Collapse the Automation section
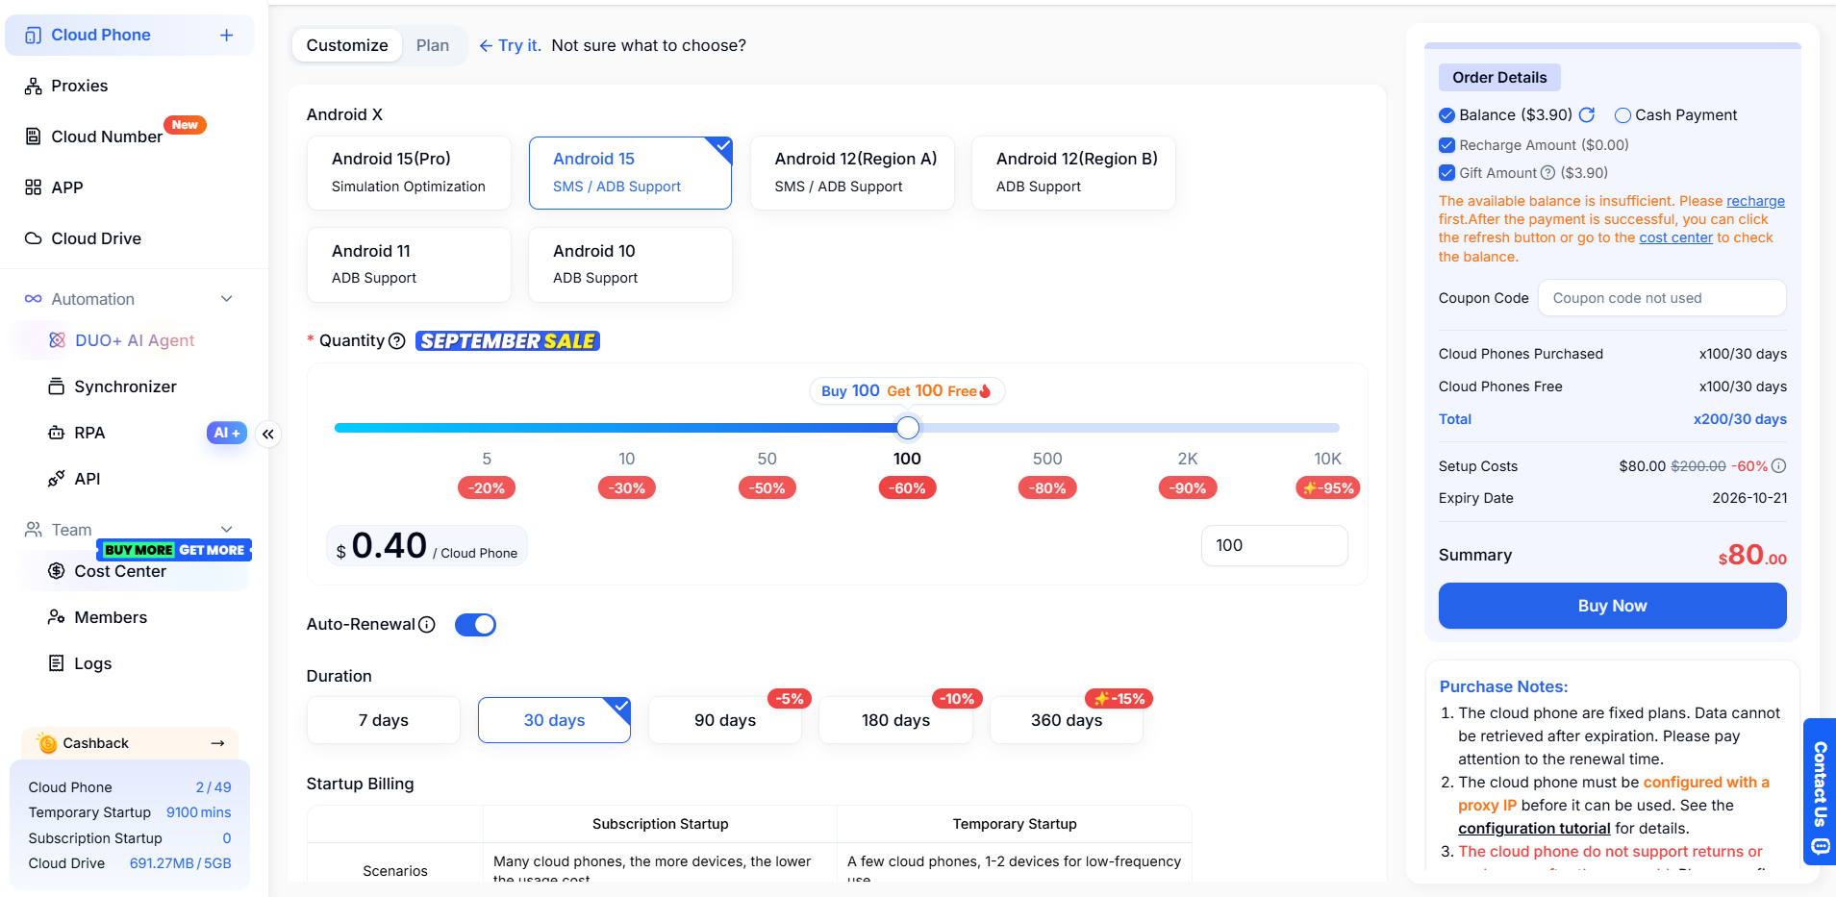This screenshot has height=897, width=1836. tap(227, 299)
